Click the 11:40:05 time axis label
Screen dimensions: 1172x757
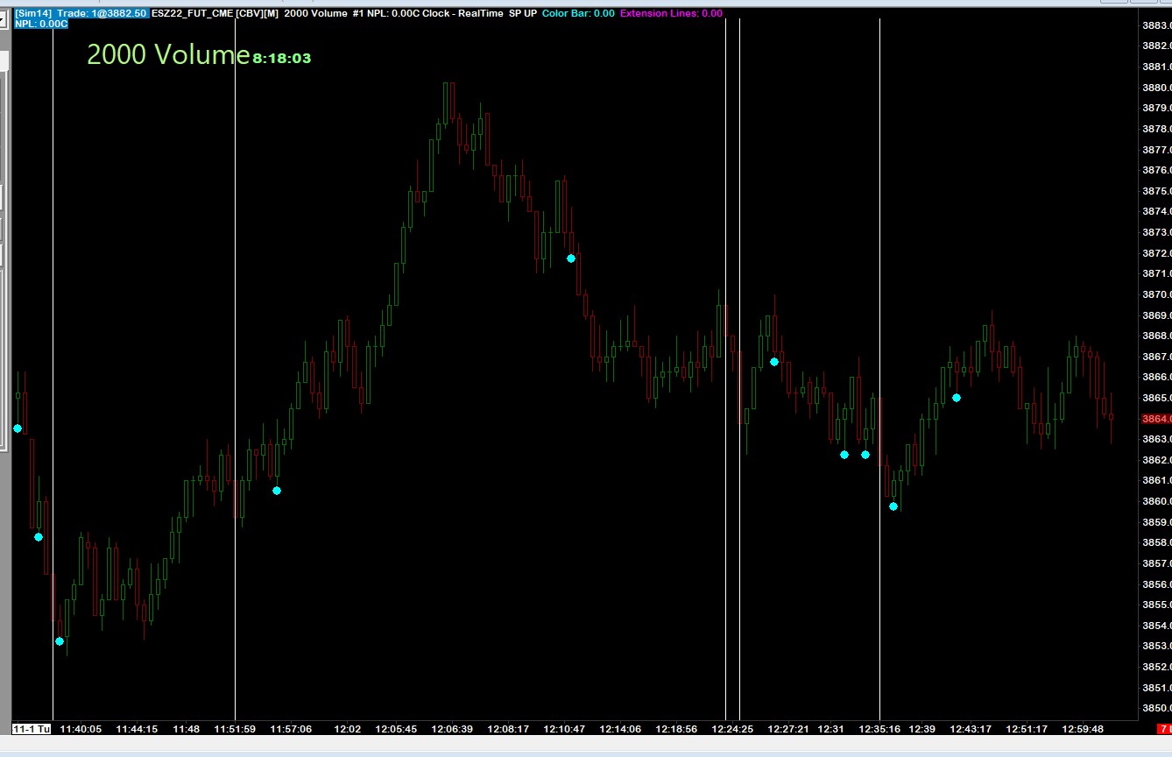(81, 729)
